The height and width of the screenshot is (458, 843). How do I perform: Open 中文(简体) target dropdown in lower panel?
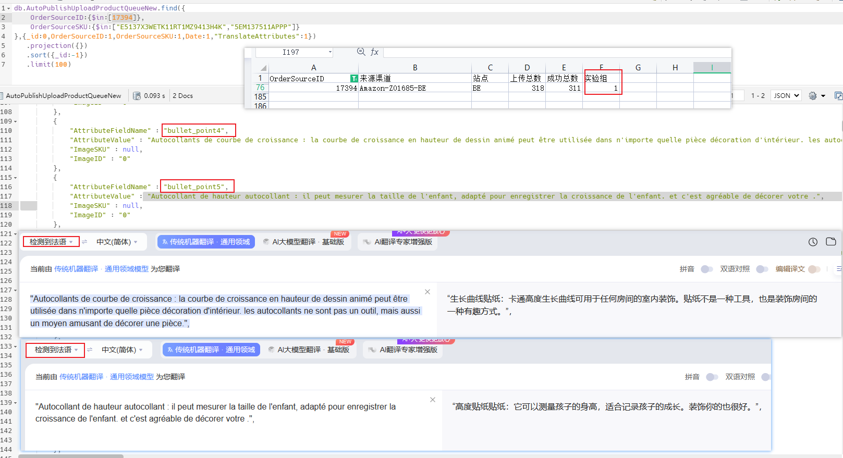coord(122,350)
